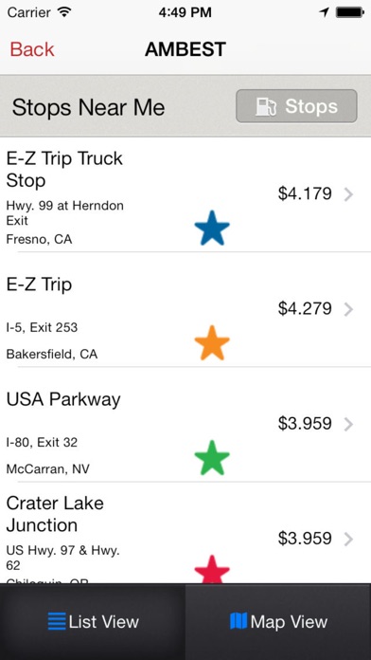Go Back to previous screen

(32, 49)
